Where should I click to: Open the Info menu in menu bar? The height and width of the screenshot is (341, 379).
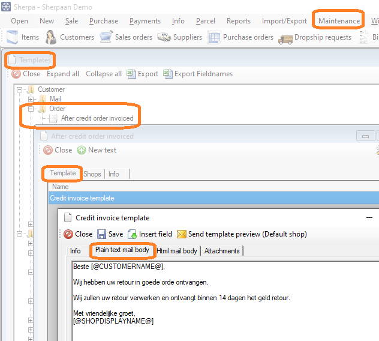click(178, 21)
